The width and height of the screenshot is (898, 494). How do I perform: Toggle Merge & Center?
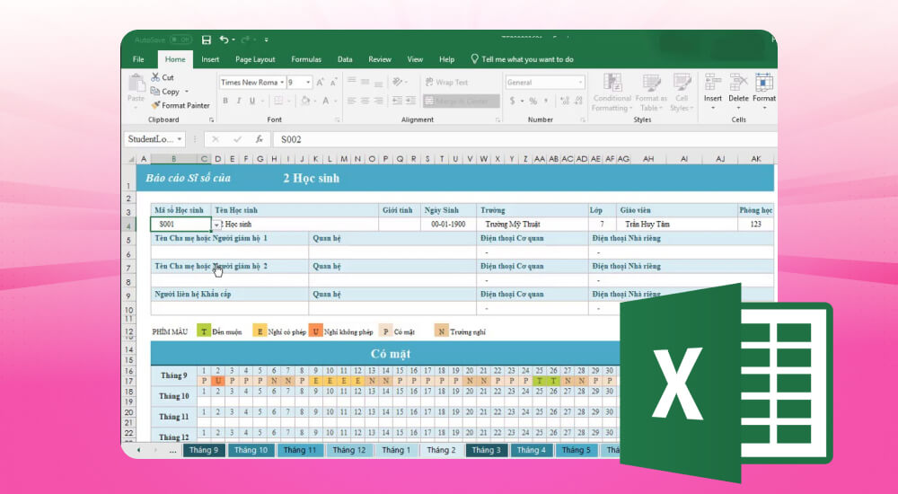coord(461,101)
